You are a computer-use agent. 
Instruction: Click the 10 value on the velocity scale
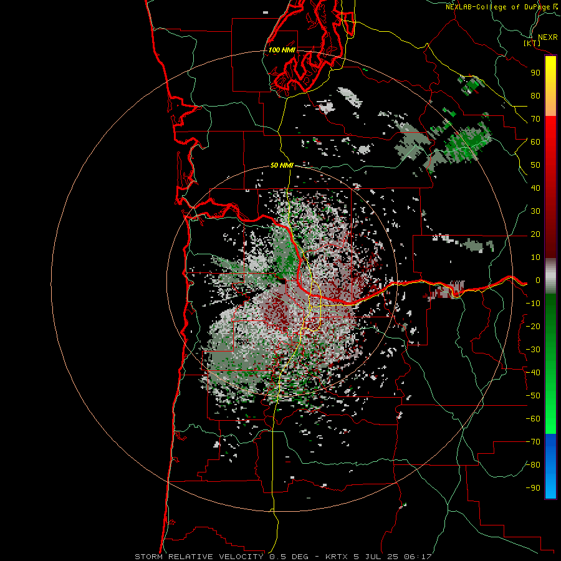[535, 257]
